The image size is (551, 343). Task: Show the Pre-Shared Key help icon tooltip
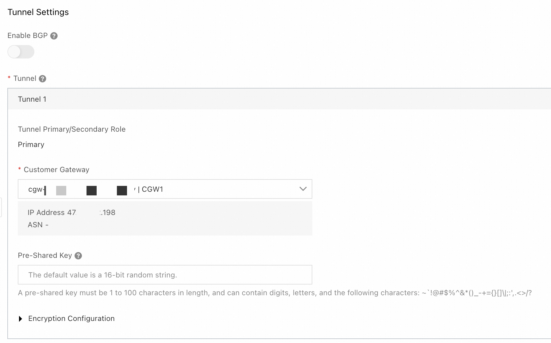[x=78, y=256]
